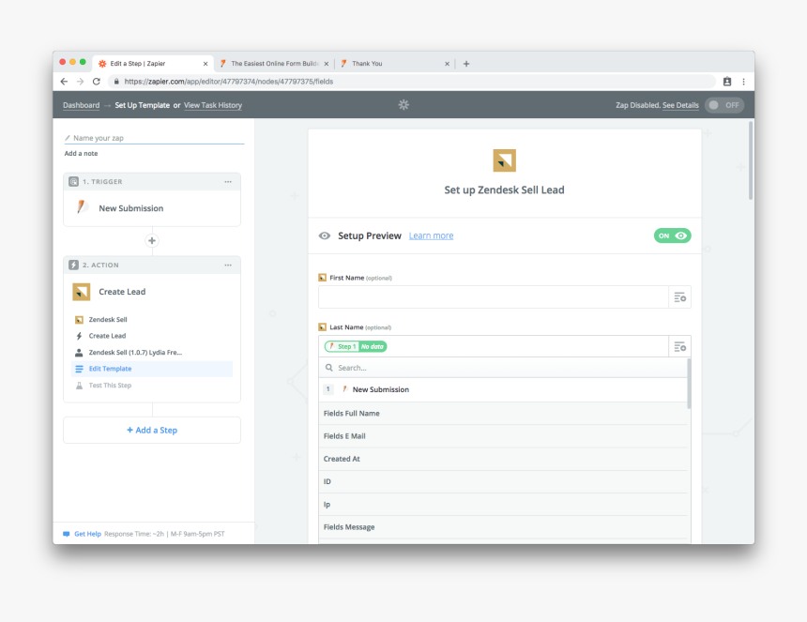Click Add a Step button
807x622 pixels.
(152, 430)
